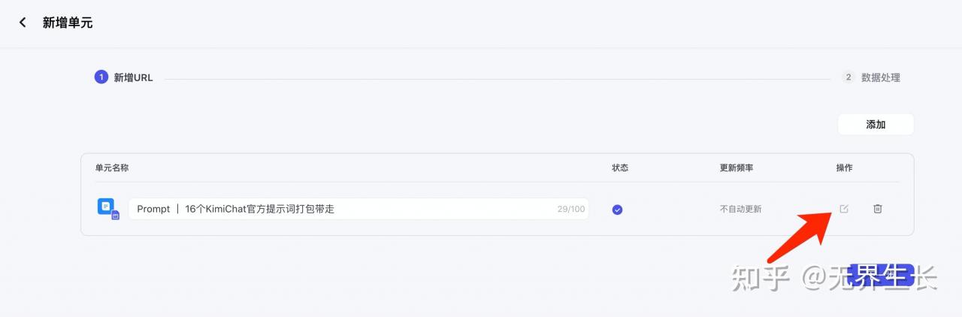The image size is (962, 317).
Task: Click the 添加 button
Action: point(876,125)
